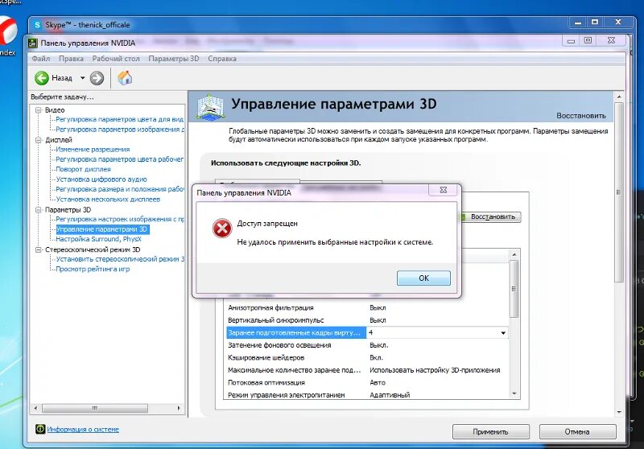Click the Отмена button
644x449 pixels.
tap(577, 432)
